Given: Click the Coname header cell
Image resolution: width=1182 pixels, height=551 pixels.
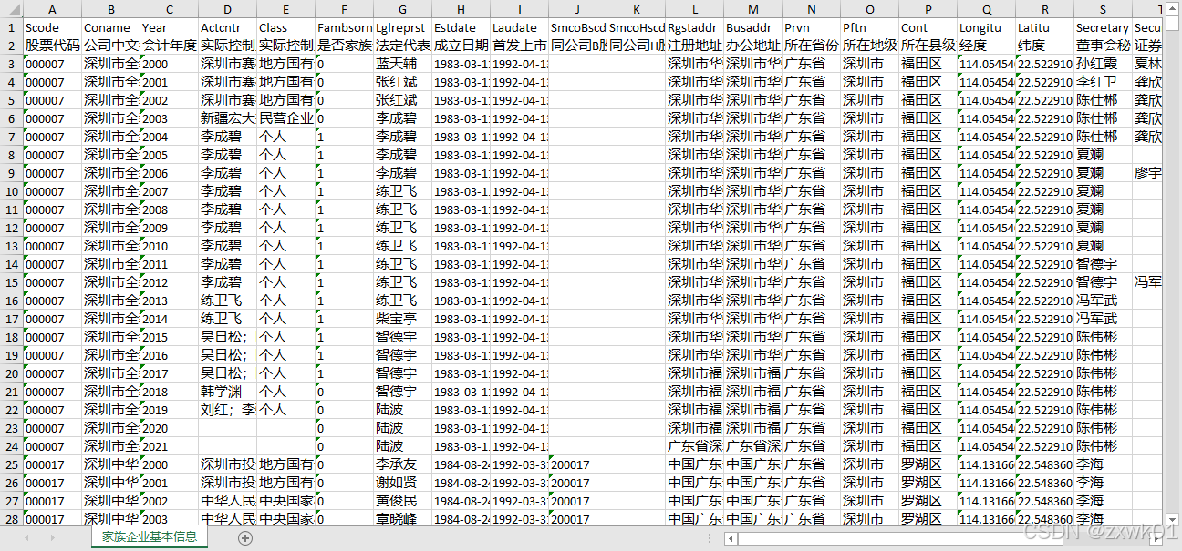Looking at the screenshot, I should point(110,27).
